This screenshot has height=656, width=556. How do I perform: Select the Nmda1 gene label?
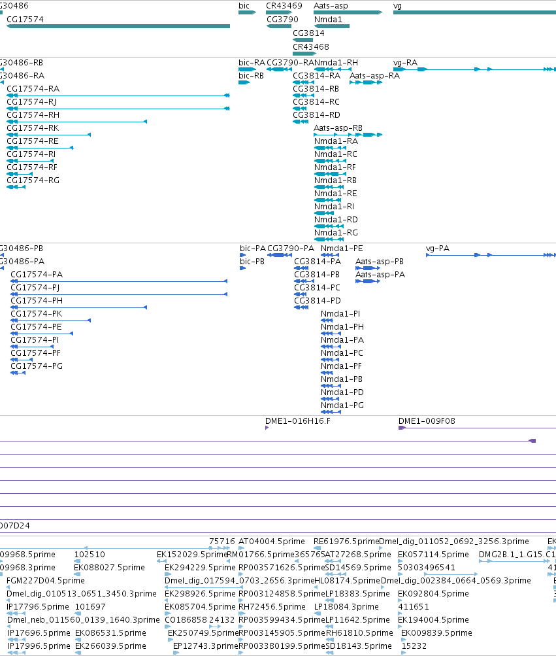point(328,19)
